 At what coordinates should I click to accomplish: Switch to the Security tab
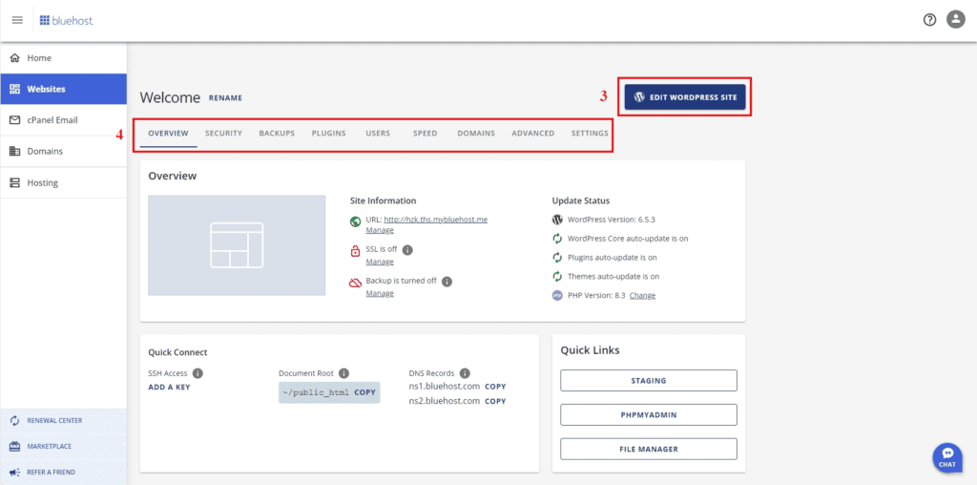tap(223, 134)
